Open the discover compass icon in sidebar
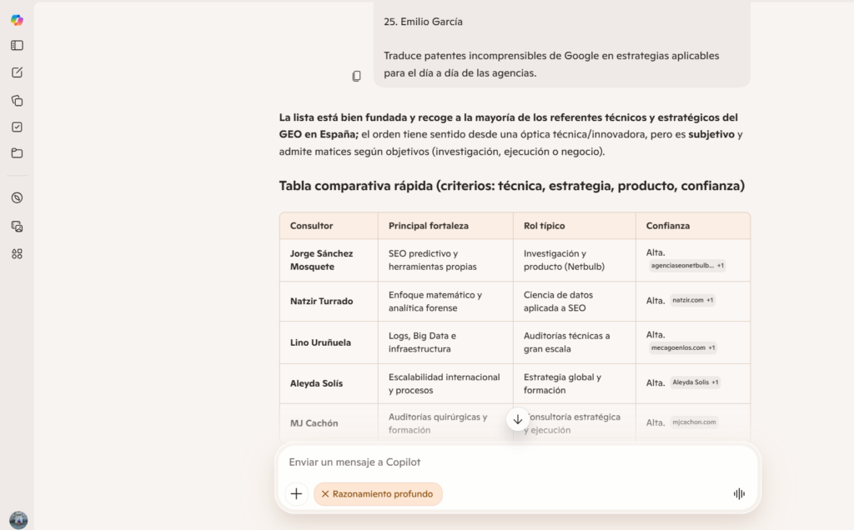The height and width of the screenshot is (530, 854). click(x=17, y=198)
